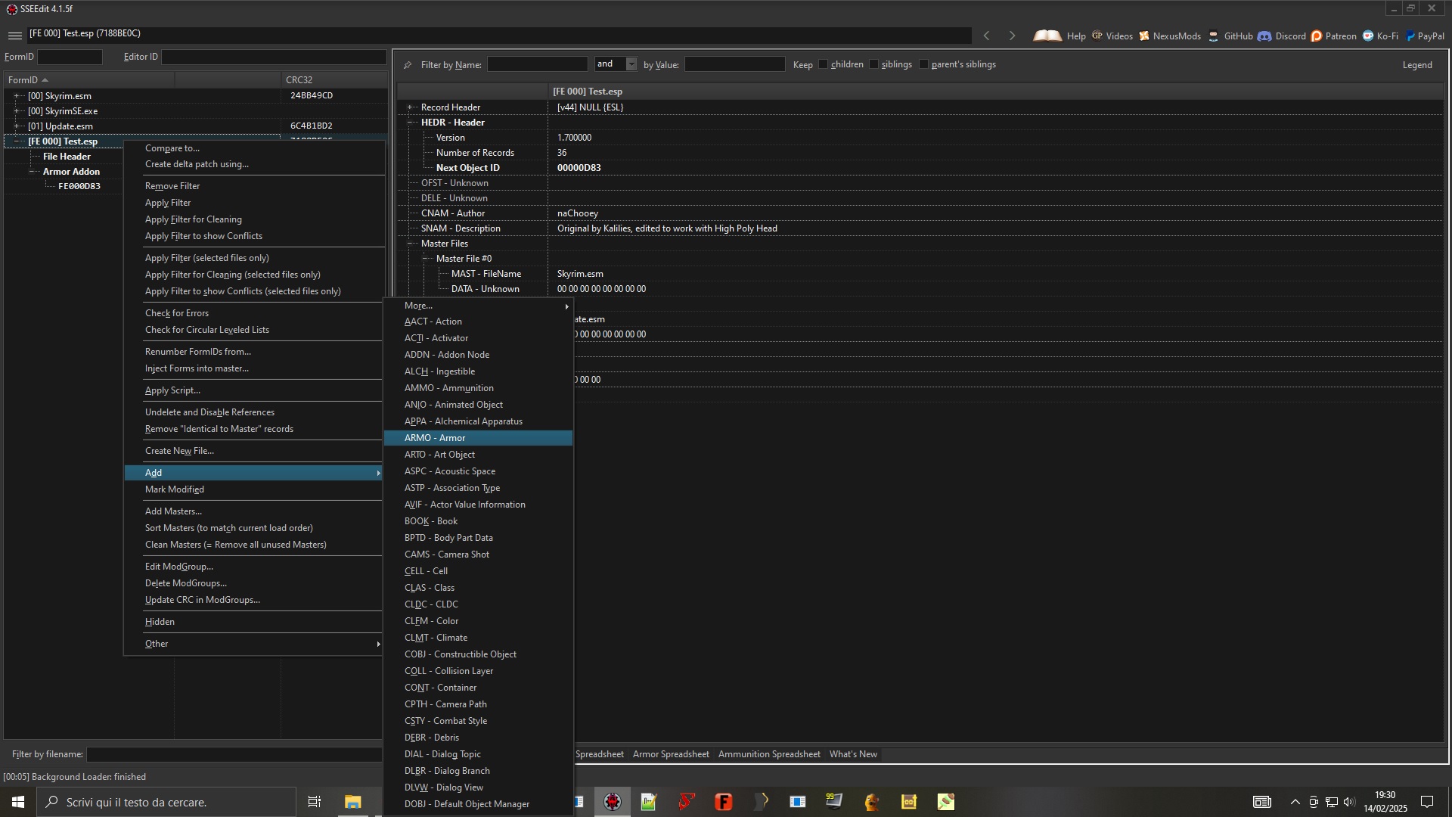
Task: Open the GitHub link icon
Action: click(x=1214, y=36)
